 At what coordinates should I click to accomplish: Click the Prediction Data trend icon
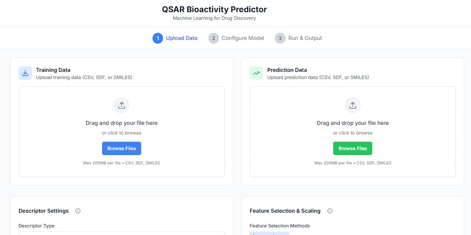click(x=256, y=73)
